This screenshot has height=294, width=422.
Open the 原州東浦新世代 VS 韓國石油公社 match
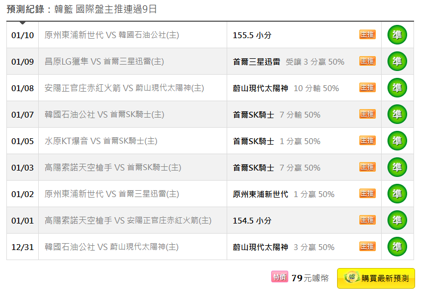tap(111, 35)
